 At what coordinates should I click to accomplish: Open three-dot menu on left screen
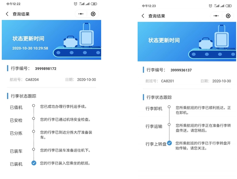coord(81,14)
